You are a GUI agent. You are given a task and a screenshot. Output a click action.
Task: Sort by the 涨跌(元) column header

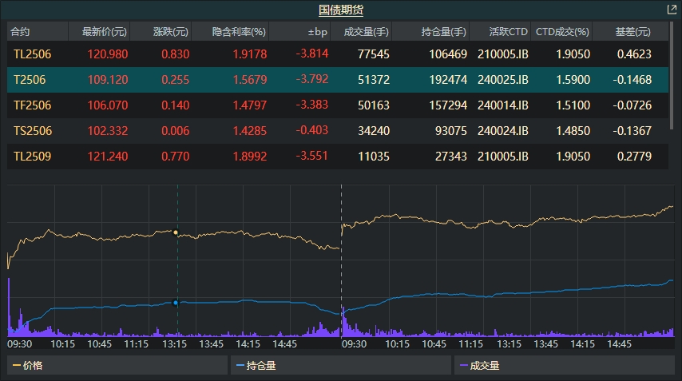click(171, 32)
